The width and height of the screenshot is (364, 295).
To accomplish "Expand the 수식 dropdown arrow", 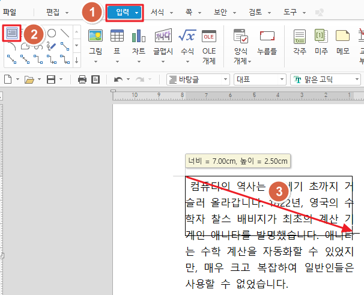I will 187,62.
